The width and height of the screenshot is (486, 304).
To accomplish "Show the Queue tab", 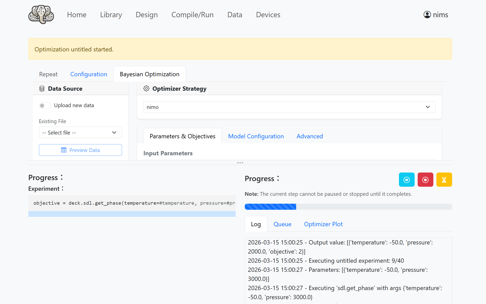I will (282, 224).
